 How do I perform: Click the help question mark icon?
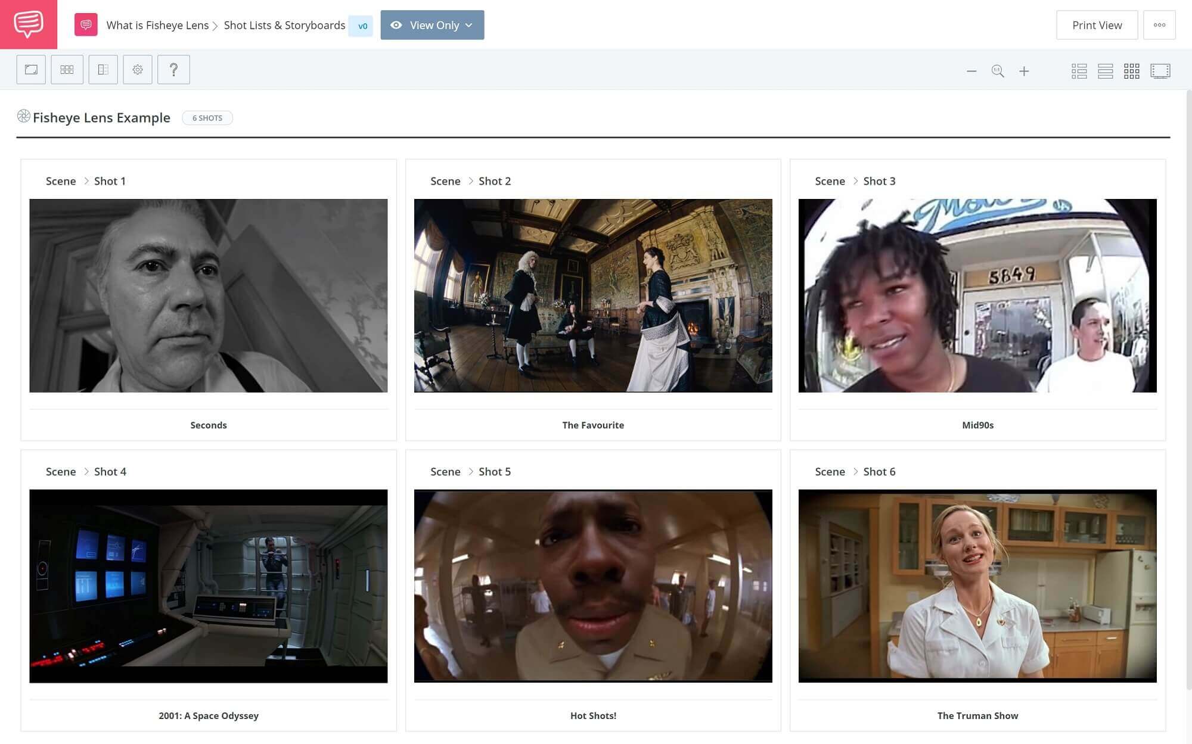(x=173, y=70)
